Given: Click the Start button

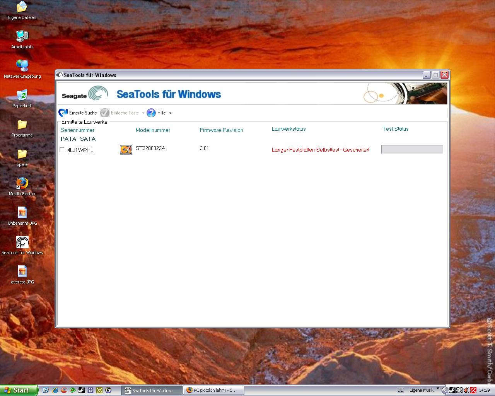Looking at the screenshot, I should pyautogui.click(x=19, y=390).
